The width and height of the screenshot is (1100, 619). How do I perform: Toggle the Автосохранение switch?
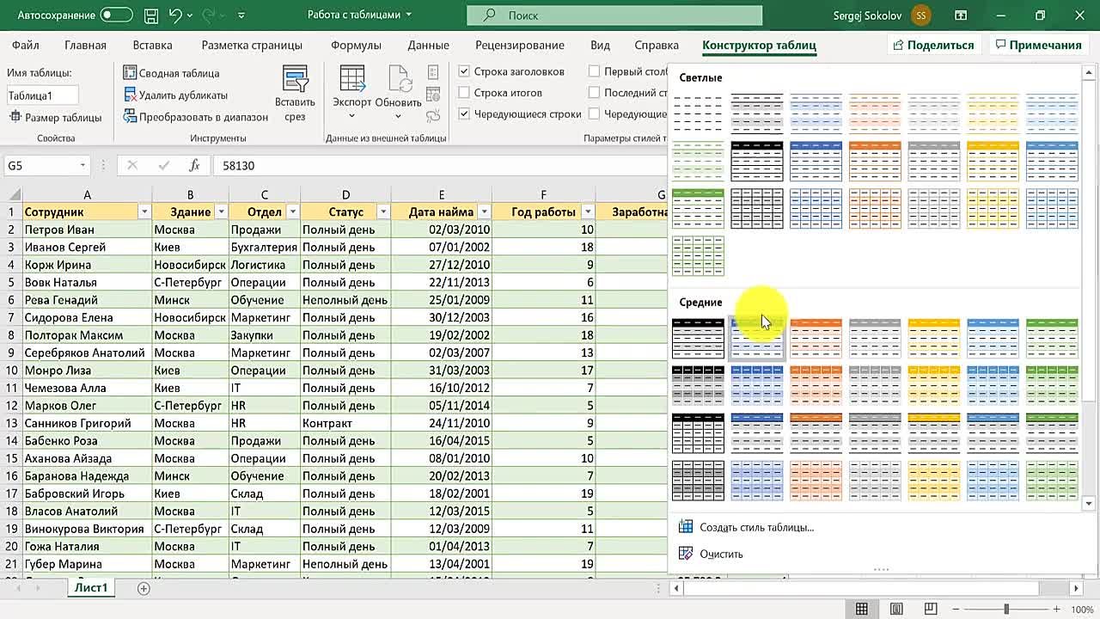pyautogui.click(x=116, y=15)
